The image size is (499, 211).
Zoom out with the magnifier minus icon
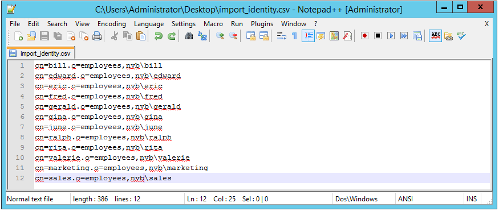click(233, 36)
